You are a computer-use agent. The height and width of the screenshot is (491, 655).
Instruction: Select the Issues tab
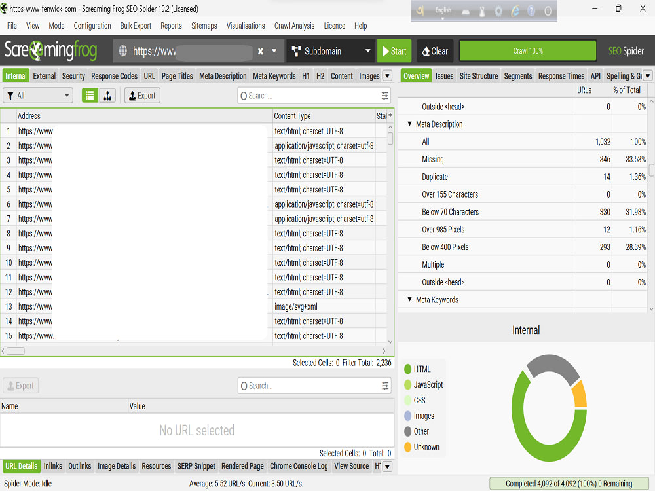coord(445,76)
